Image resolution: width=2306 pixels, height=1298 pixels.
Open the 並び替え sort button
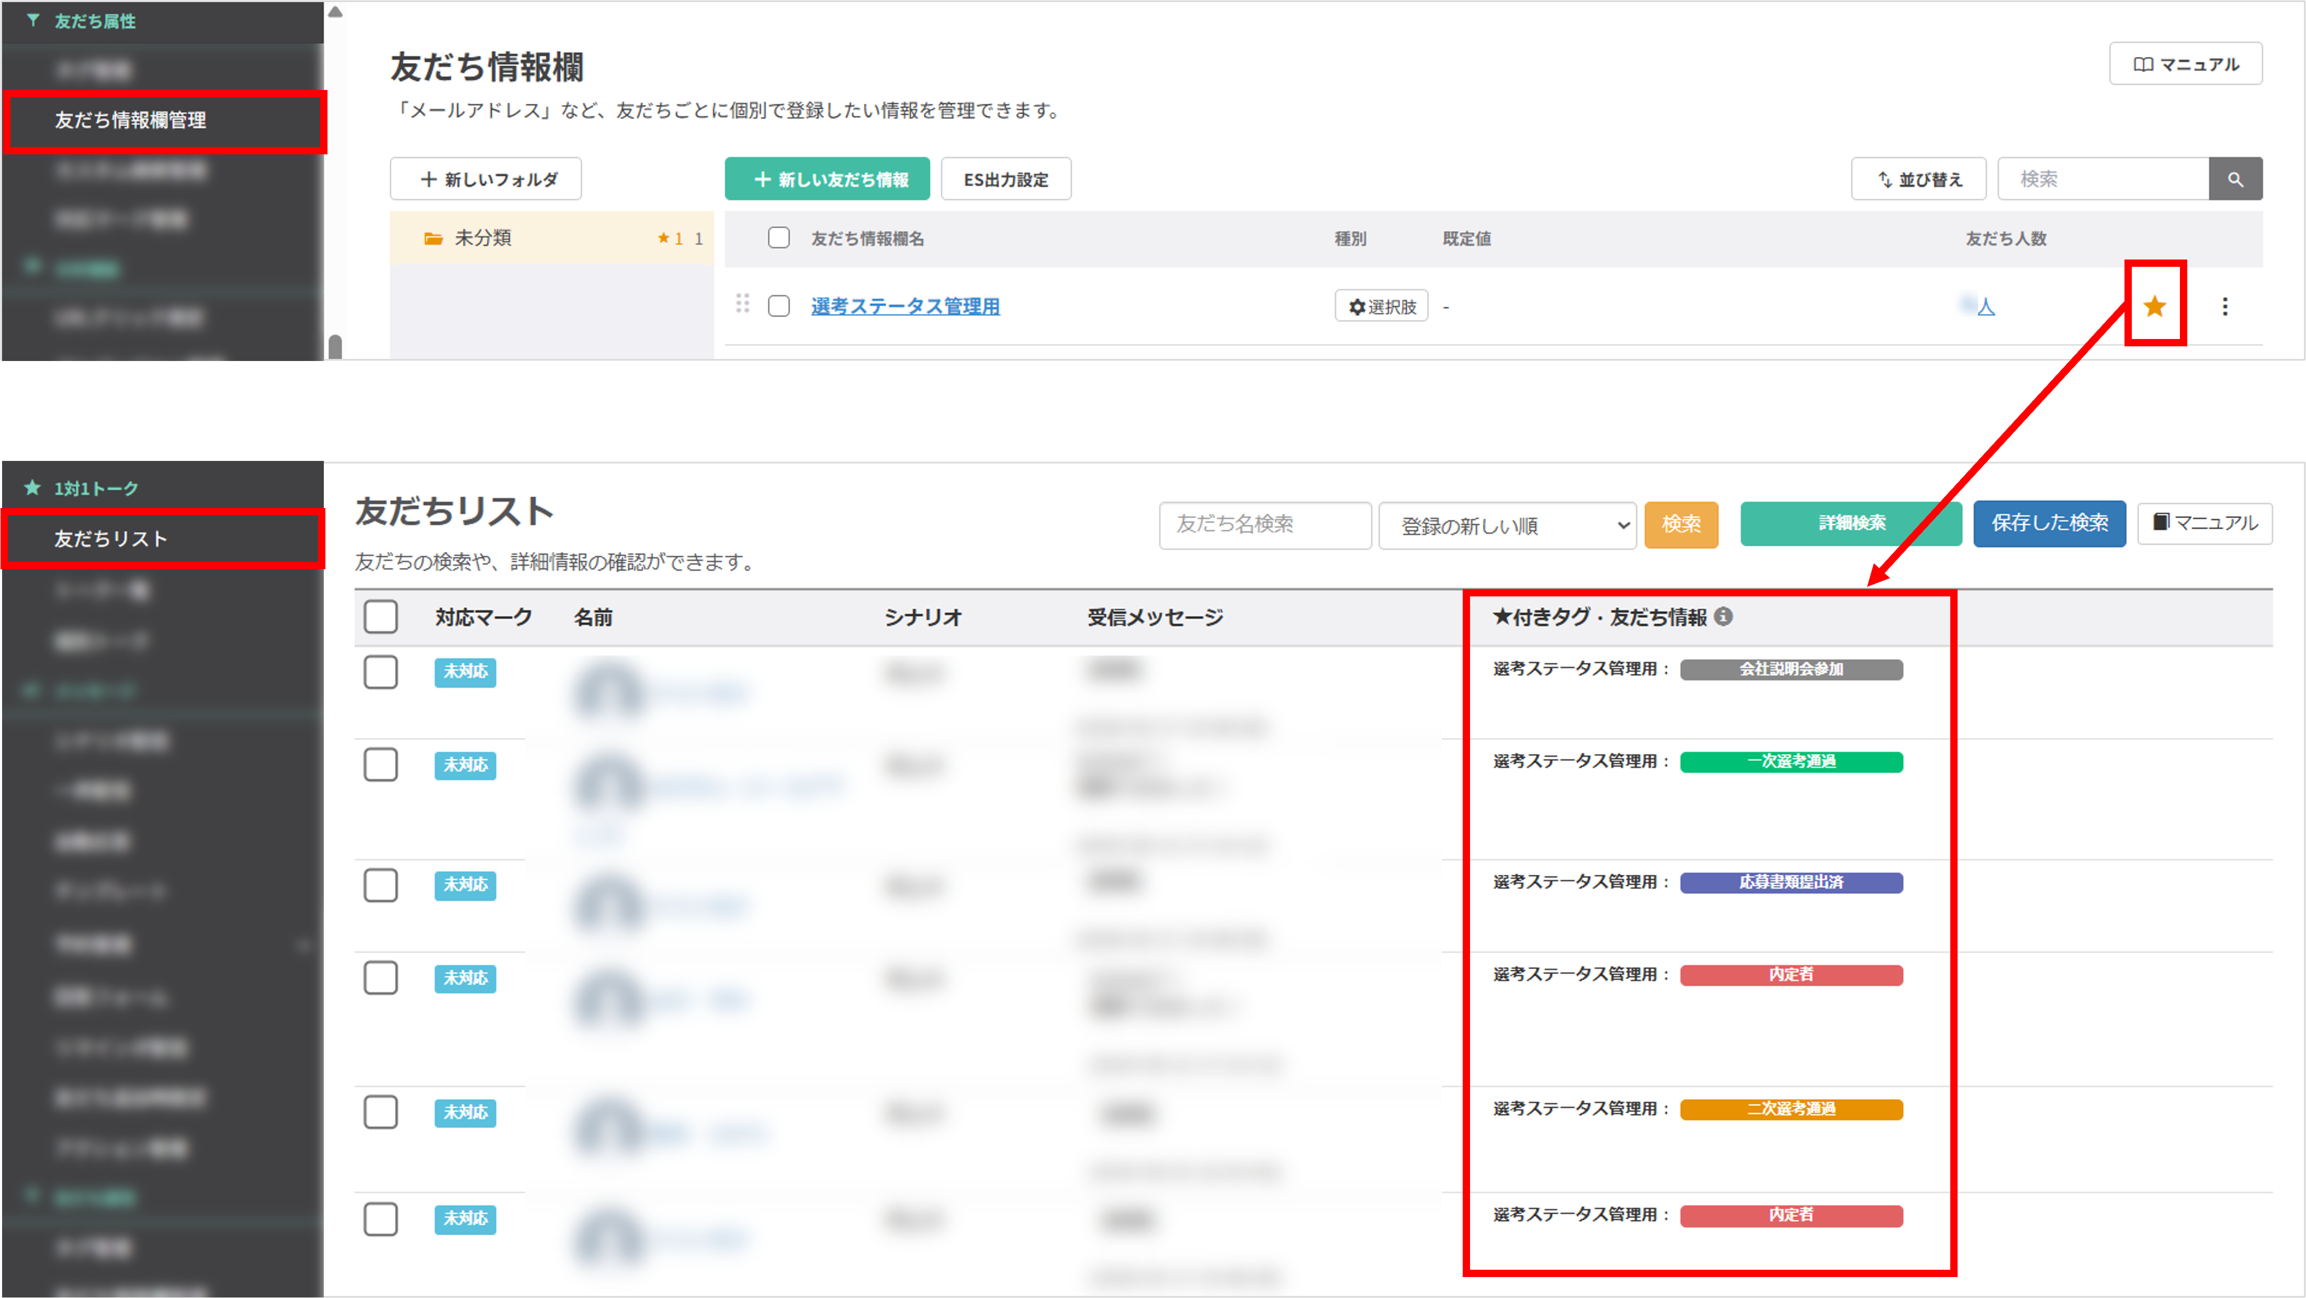1918,179
